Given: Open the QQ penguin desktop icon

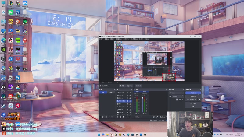Looking at the screenshot, I should click(11, 41).
